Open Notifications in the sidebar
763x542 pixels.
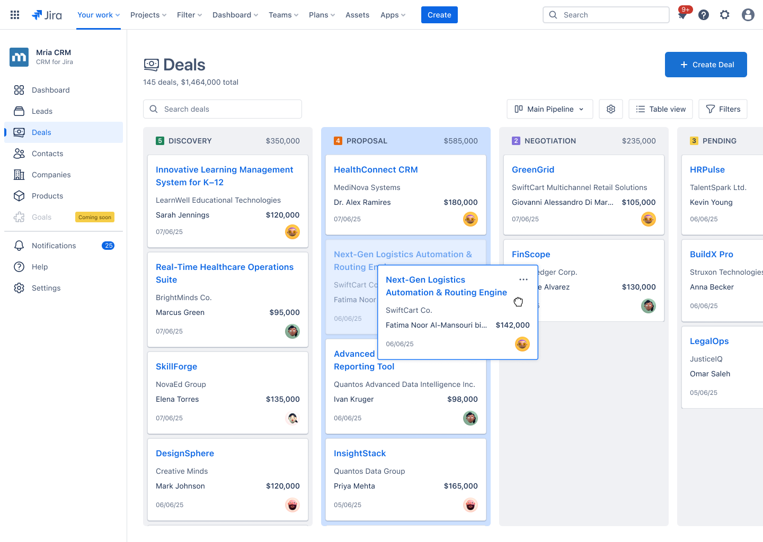(64, 246)
